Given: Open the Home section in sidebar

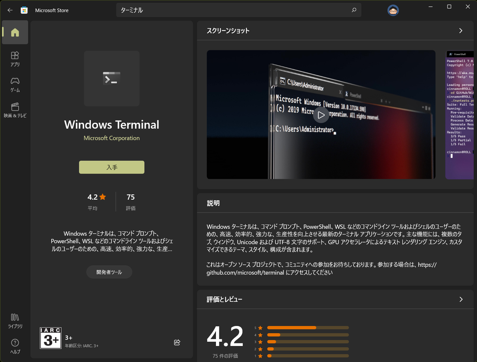Looking at the screenshot, I should (x=15, y=32).
